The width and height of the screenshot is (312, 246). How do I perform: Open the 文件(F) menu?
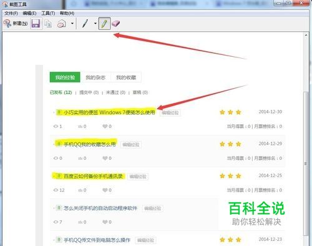coord(11,13)
